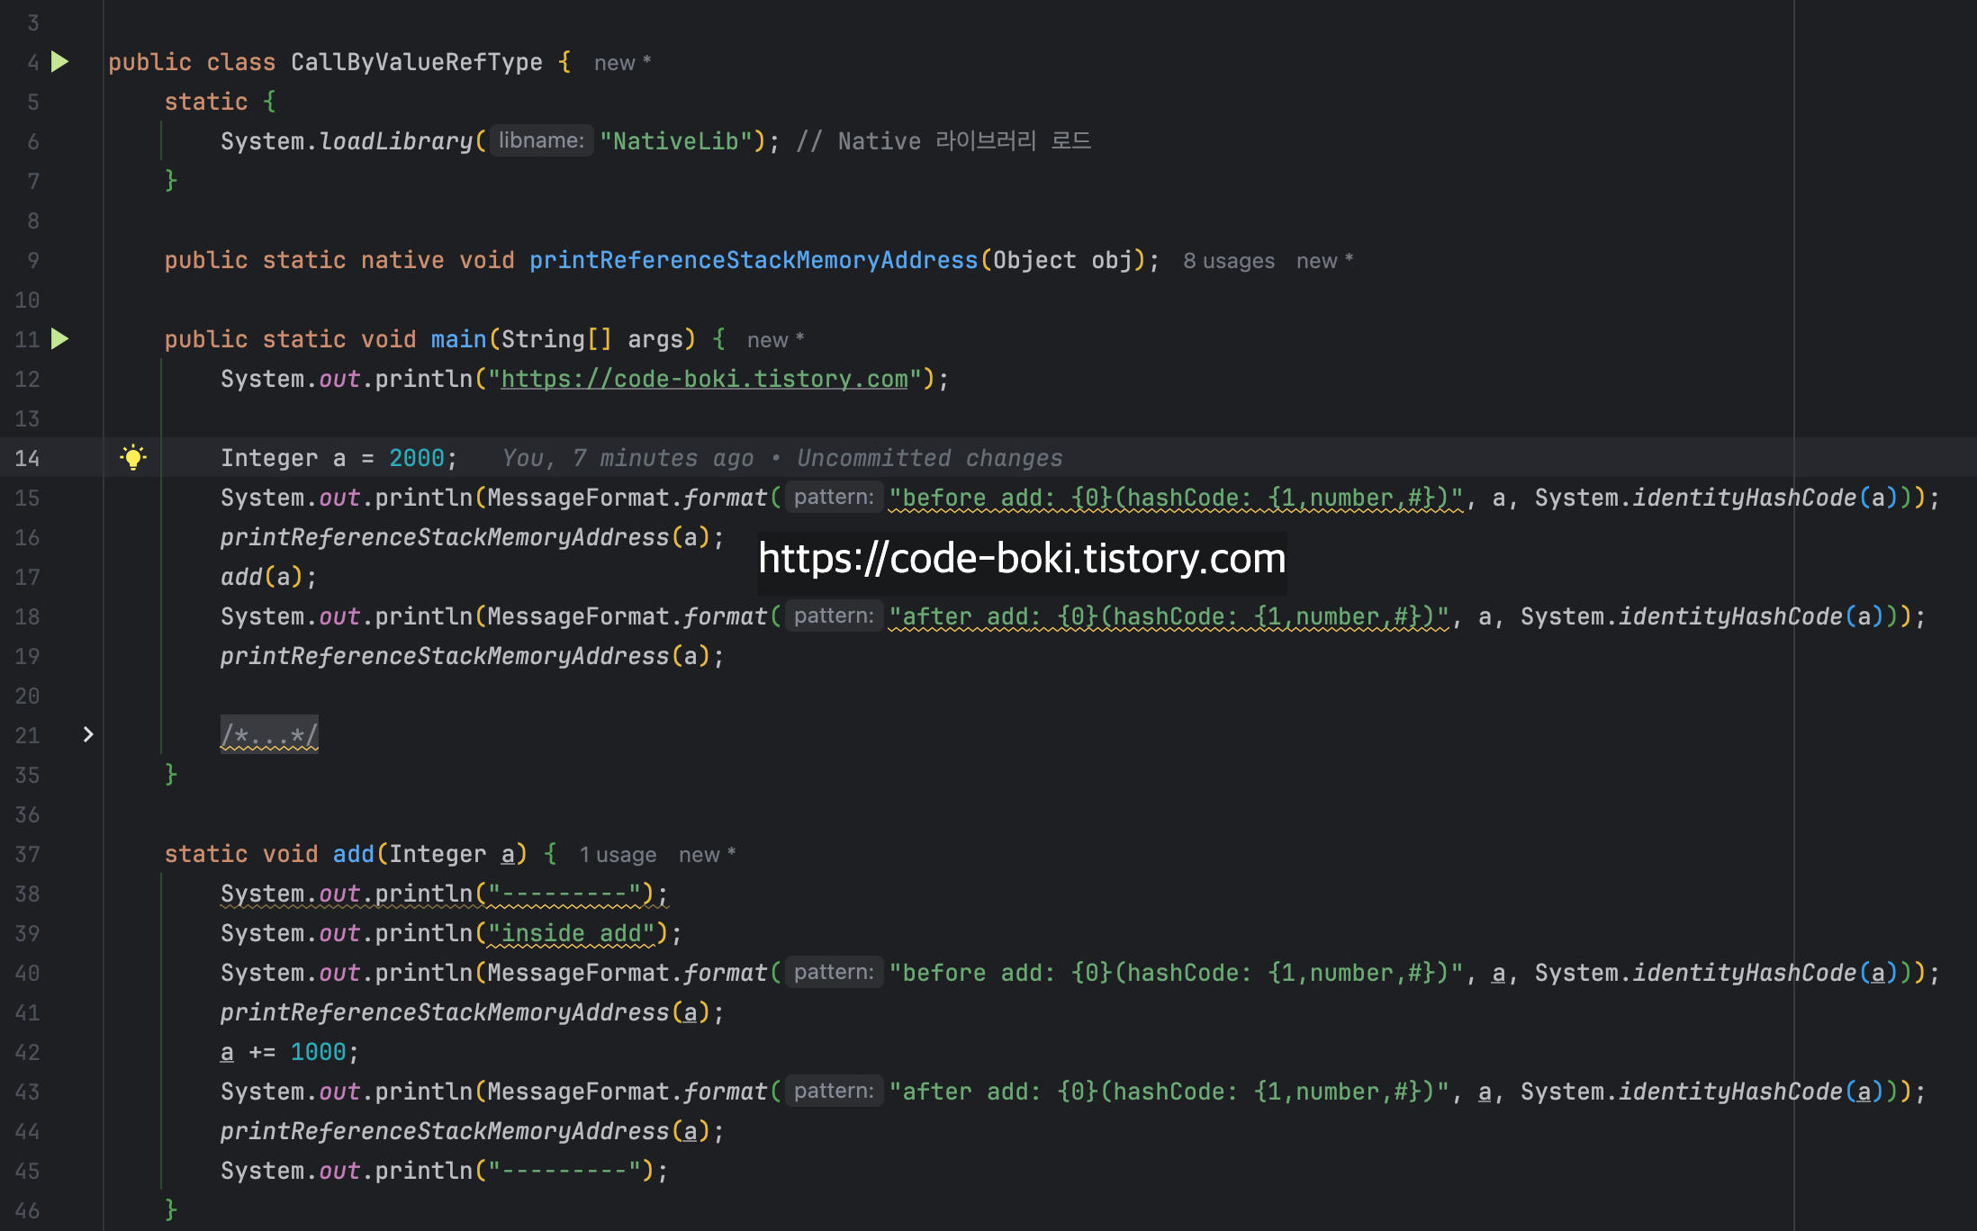Expand the folded region at line 21

[88, 735]
